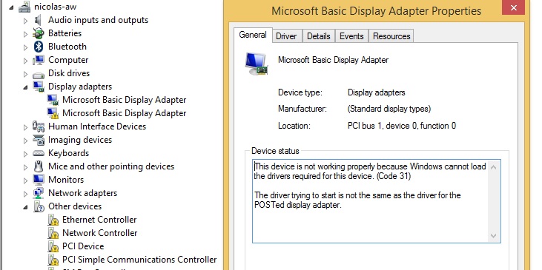Close the Microsoft Basic Display Adapter Properties dialog
Screen dimensions: 542x270
click(514, 7)
